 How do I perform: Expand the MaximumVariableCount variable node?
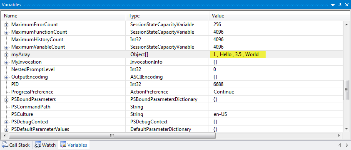[x=7, y=47]
